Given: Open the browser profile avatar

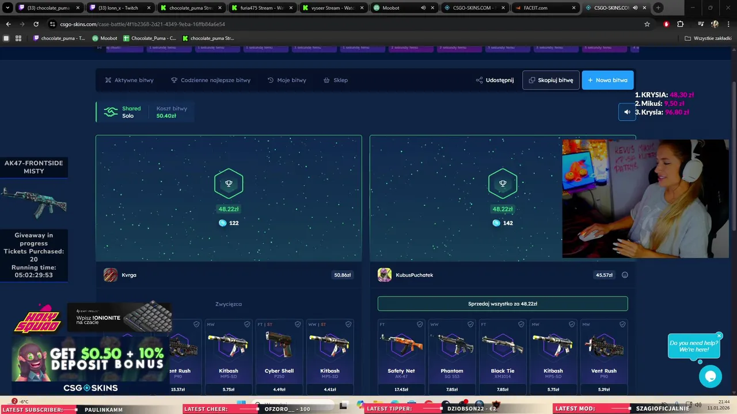Looking at the screenshot, I should [x=715, y=24].
